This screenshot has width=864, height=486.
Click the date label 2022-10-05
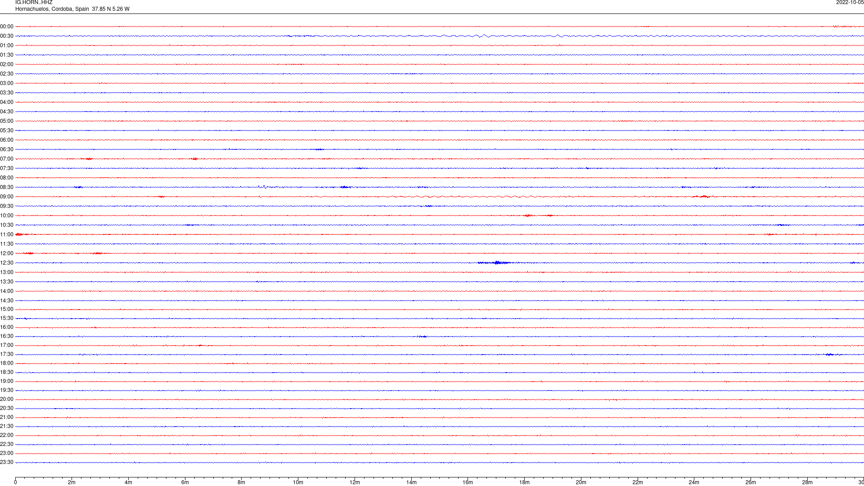[850, 2]
